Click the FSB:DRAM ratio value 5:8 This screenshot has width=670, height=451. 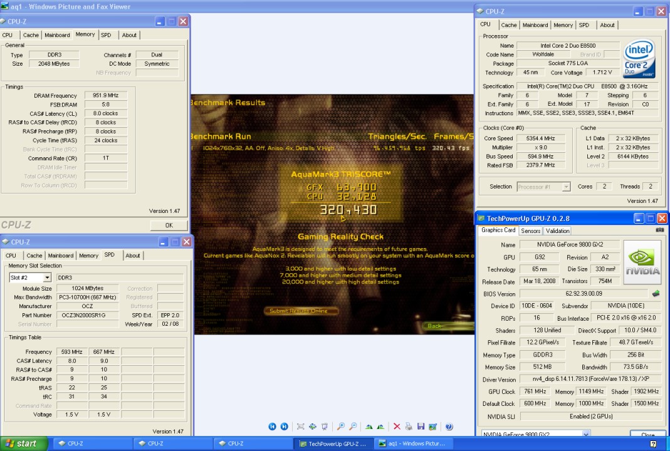pyautogui.click(x=105, y=104)
